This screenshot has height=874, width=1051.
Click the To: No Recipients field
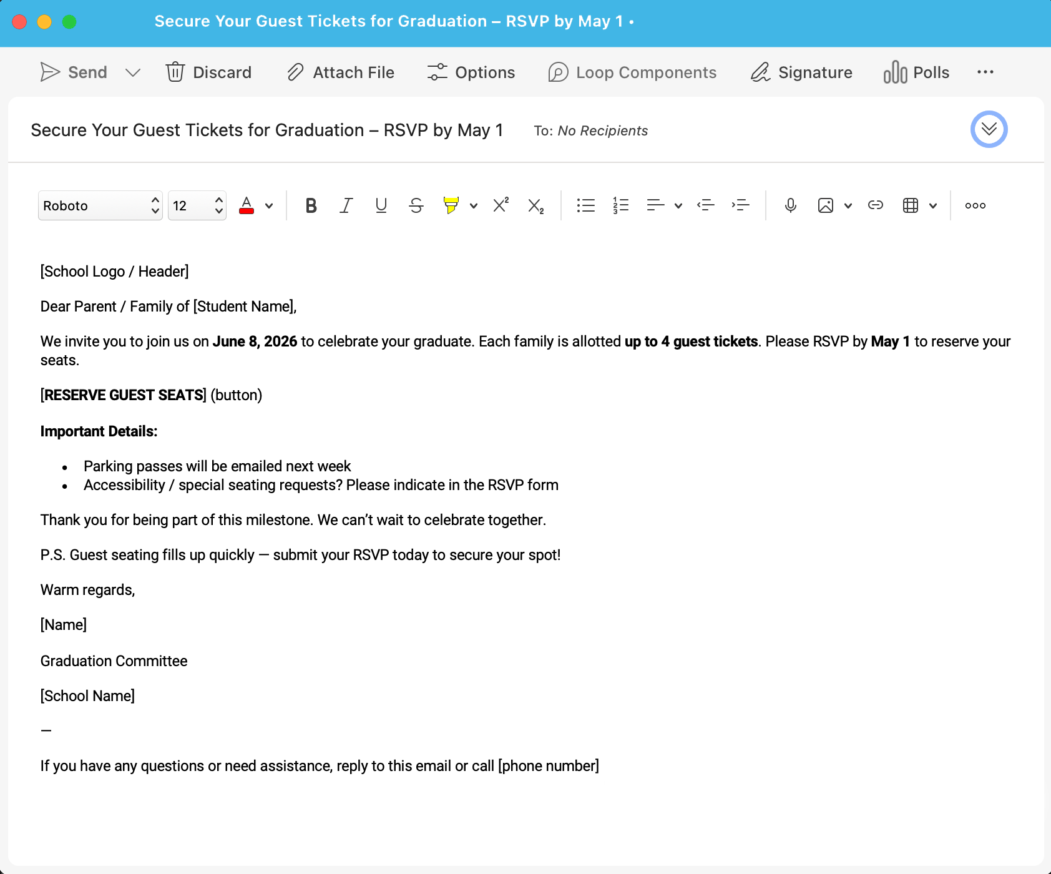click(590, 130)
